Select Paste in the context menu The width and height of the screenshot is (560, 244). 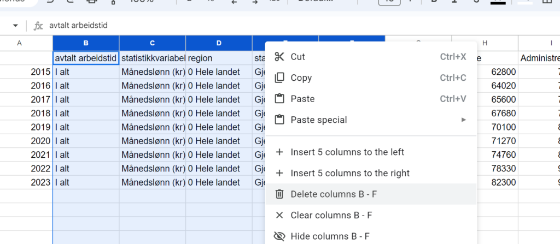371,99
